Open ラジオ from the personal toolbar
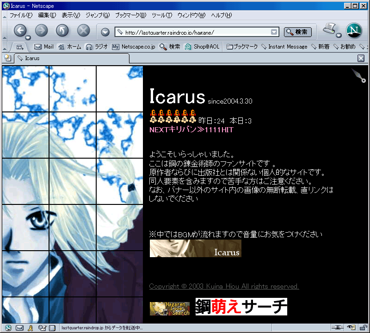This screenshot has height=333, width=370. click(97, 47)
